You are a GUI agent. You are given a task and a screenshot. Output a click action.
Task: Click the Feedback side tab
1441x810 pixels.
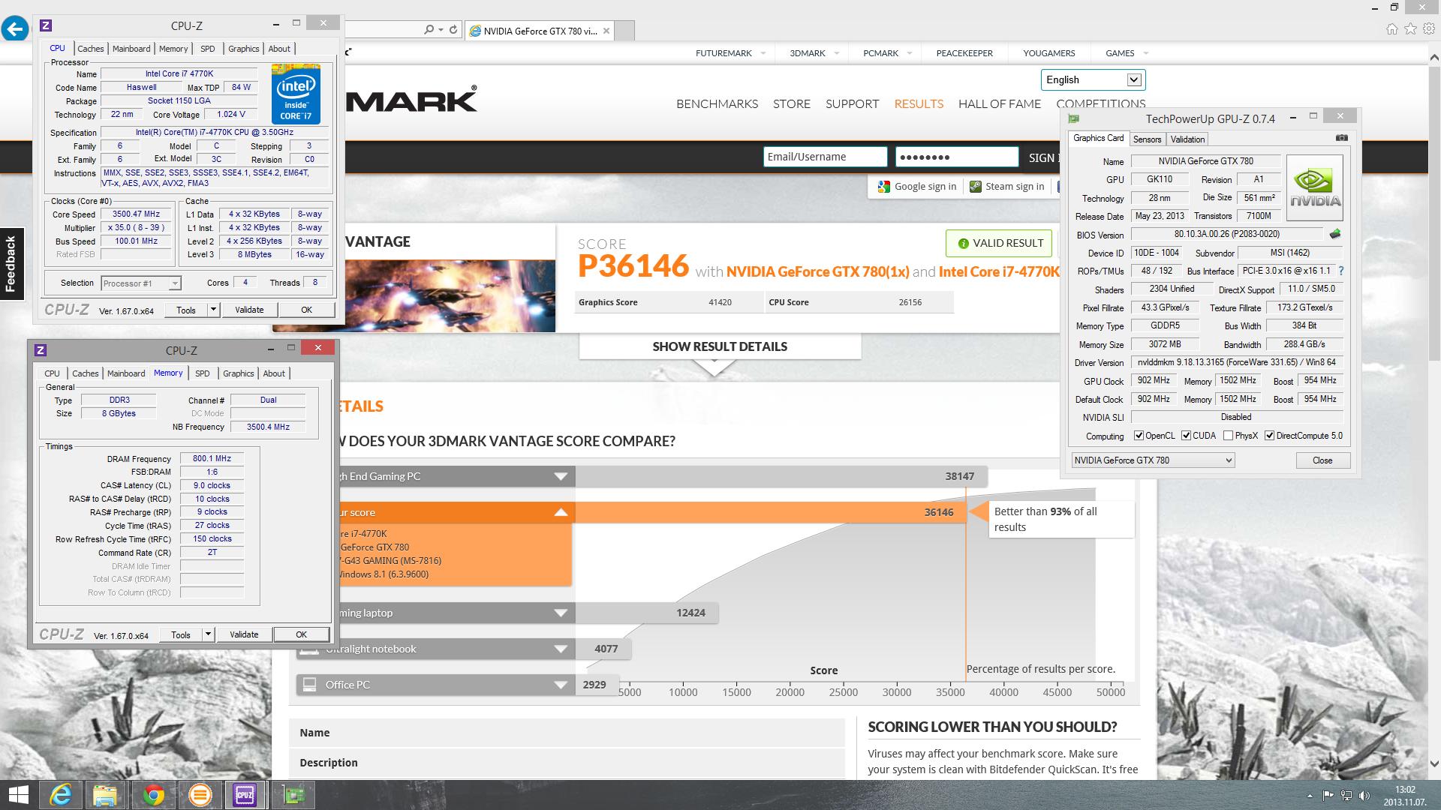pos(11,264)
